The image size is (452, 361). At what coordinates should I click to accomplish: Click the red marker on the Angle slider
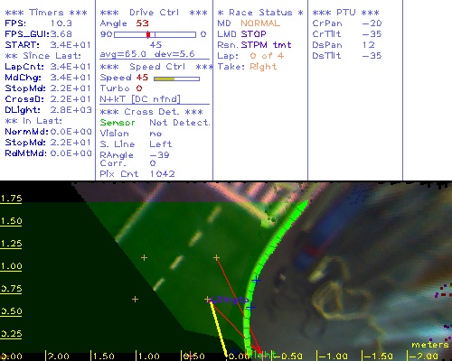coord(148,34)
